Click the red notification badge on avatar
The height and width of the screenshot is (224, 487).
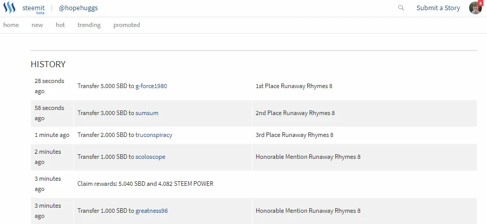point(480,3)
